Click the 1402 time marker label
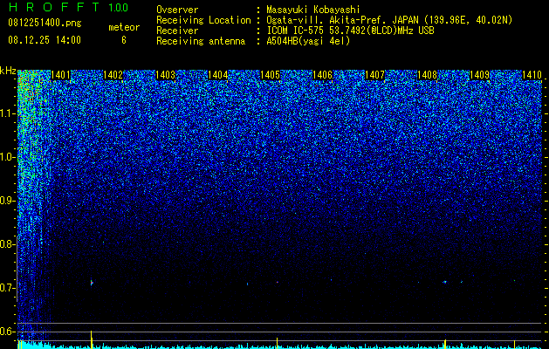This screenshot has width=549, height=349. click(x=113, y=74)
